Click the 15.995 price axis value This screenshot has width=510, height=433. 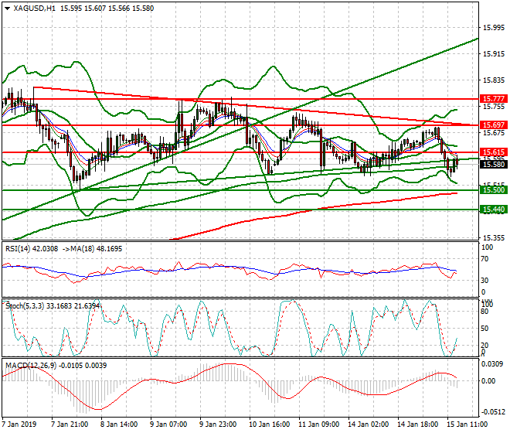click(x=494, y=28)
